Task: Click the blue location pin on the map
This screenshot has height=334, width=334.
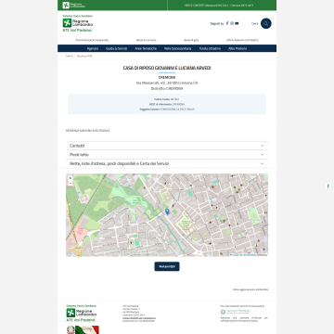Action: (167, 212)
